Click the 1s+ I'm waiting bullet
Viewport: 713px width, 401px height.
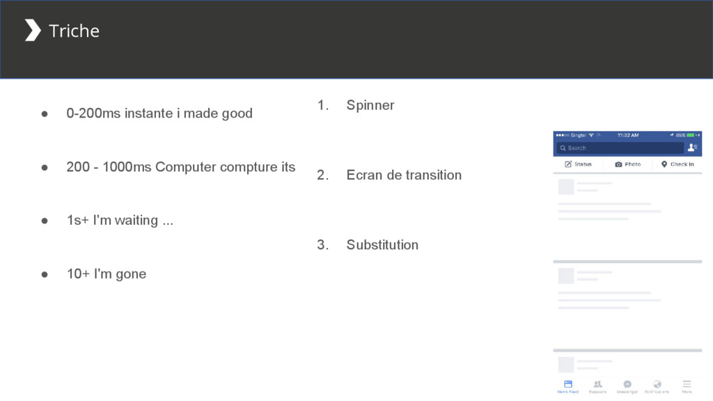120,220
